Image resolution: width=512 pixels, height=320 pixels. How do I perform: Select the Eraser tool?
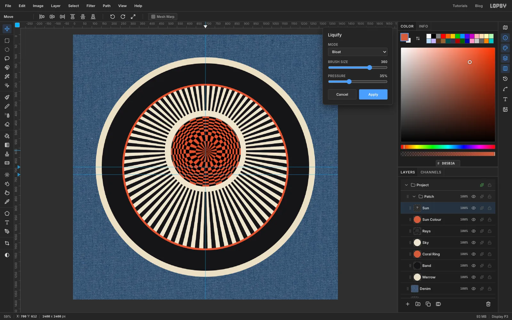click(7, 124)
